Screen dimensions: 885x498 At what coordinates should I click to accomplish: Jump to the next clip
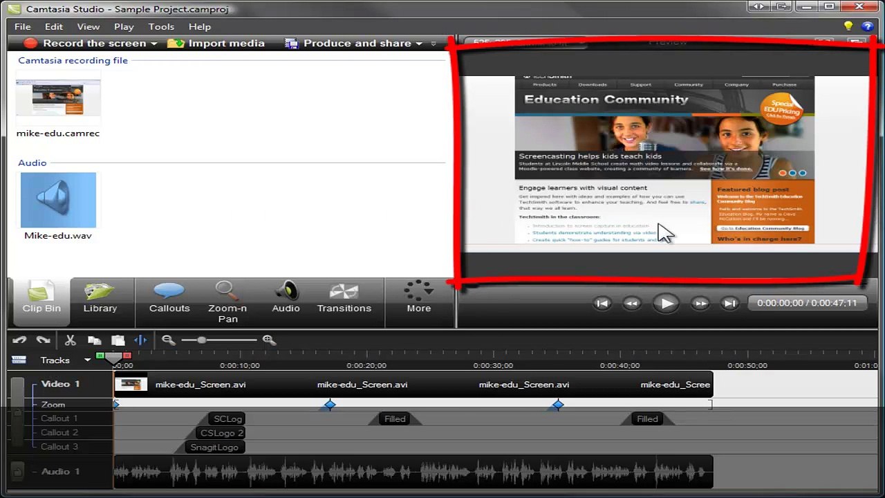click(729, 303)
